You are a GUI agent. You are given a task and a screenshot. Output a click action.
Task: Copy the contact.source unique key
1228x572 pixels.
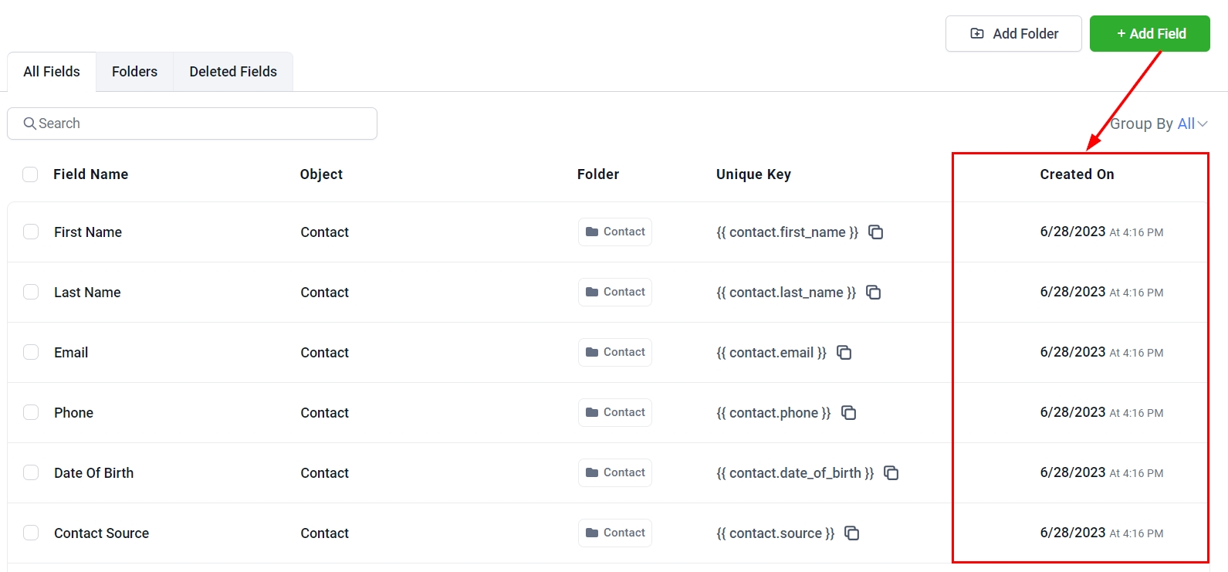(851, 533)
